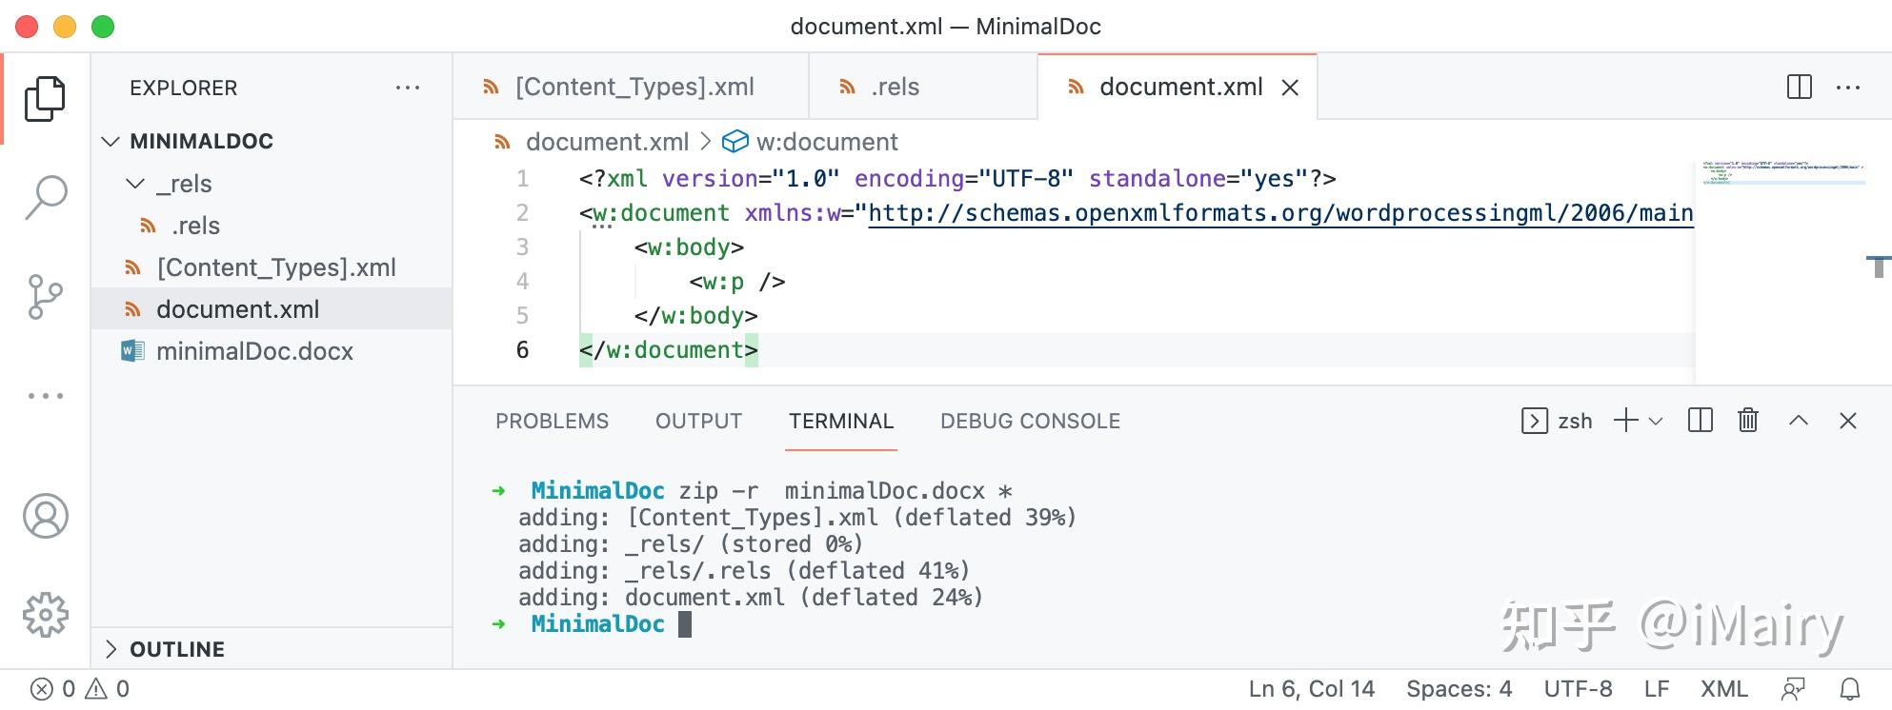Click the XML language mode in status bar
The width and height of the screenshot is (1892, 710).
[x=1723, y=689]
